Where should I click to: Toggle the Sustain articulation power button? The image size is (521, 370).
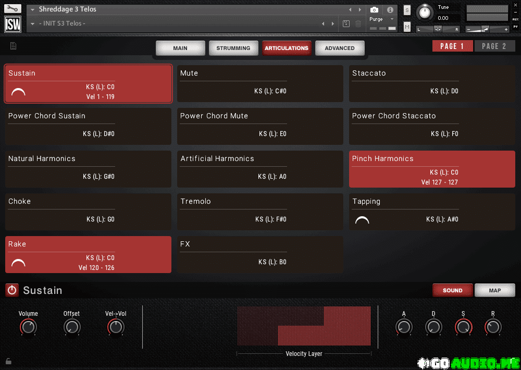tap(12, 290)
